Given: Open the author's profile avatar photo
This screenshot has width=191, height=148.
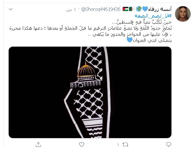Looking at the screenshot, I should coord(183,14).
